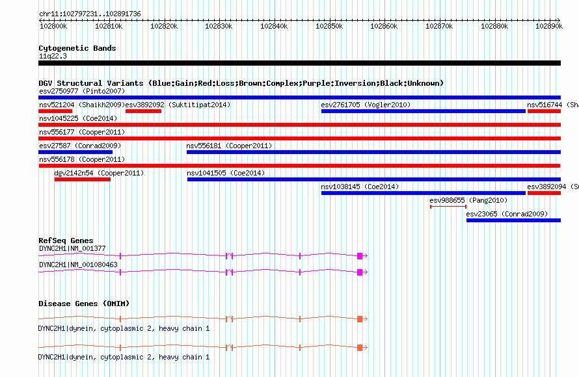
Task: Click the chr11:102797231..102891736 coordinate label
Action: (90, 14)
